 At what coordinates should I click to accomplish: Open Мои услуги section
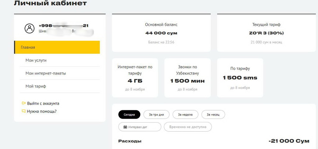(36, 60)
